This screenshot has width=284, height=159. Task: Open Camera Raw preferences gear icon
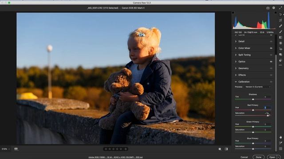[x=274, y=8]
